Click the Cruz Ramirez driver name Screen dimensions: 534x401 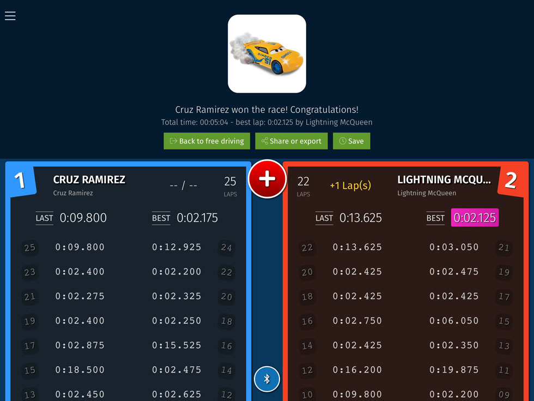(89, 179)
